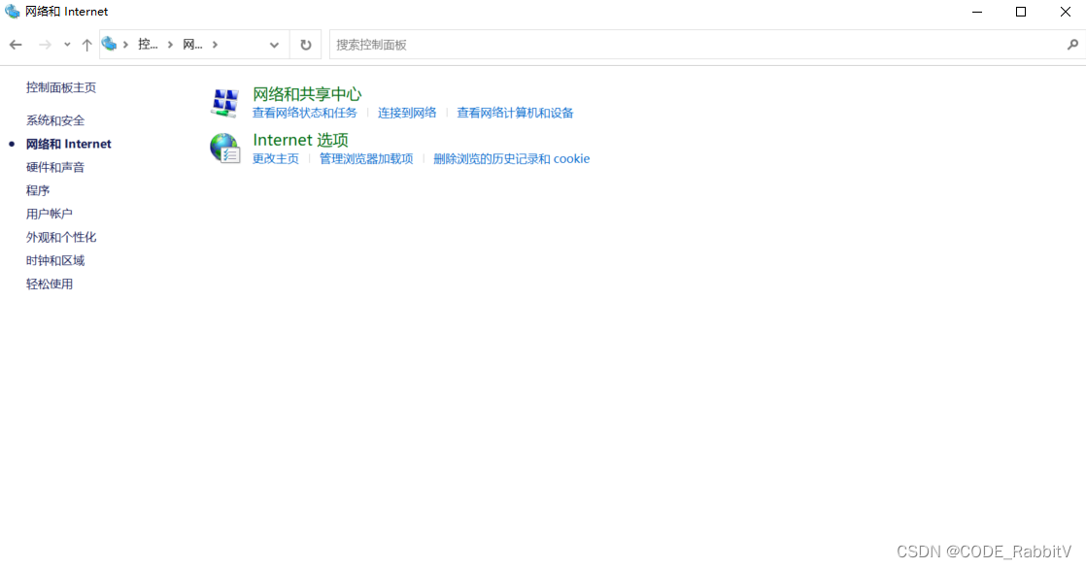Click the back arrow navigation icon
The width and height of the screenshot is (1086, 569).
click(16, 44)
